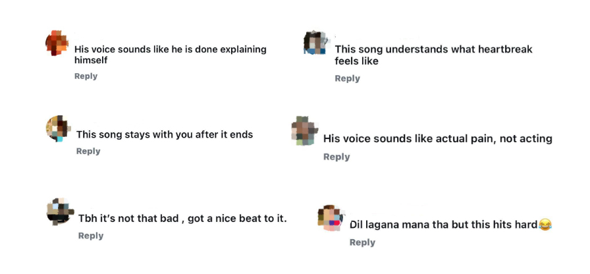Select 'This song stays with you after it ends'
Image resolution: width=590 pixels, height=274 pixels.
click(165, 134)
